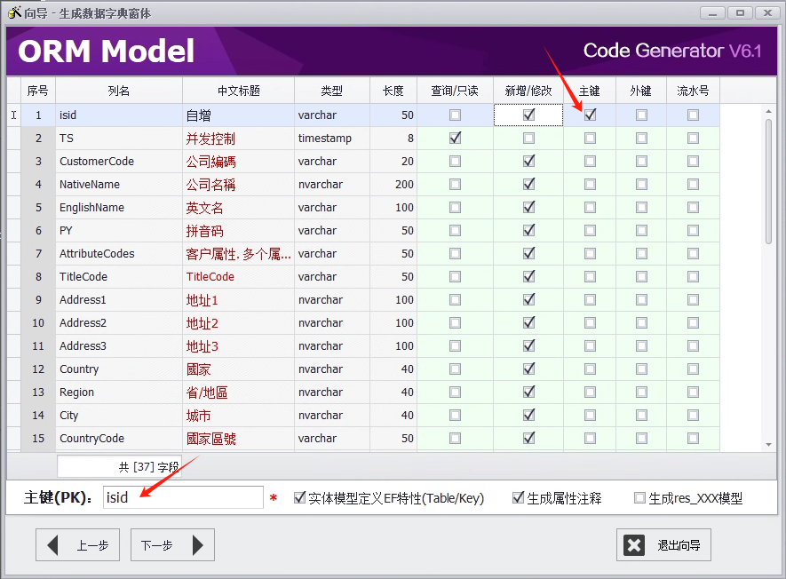
Task: Check 流水号 for EnglishName row
Action: [x=693, y=207]
